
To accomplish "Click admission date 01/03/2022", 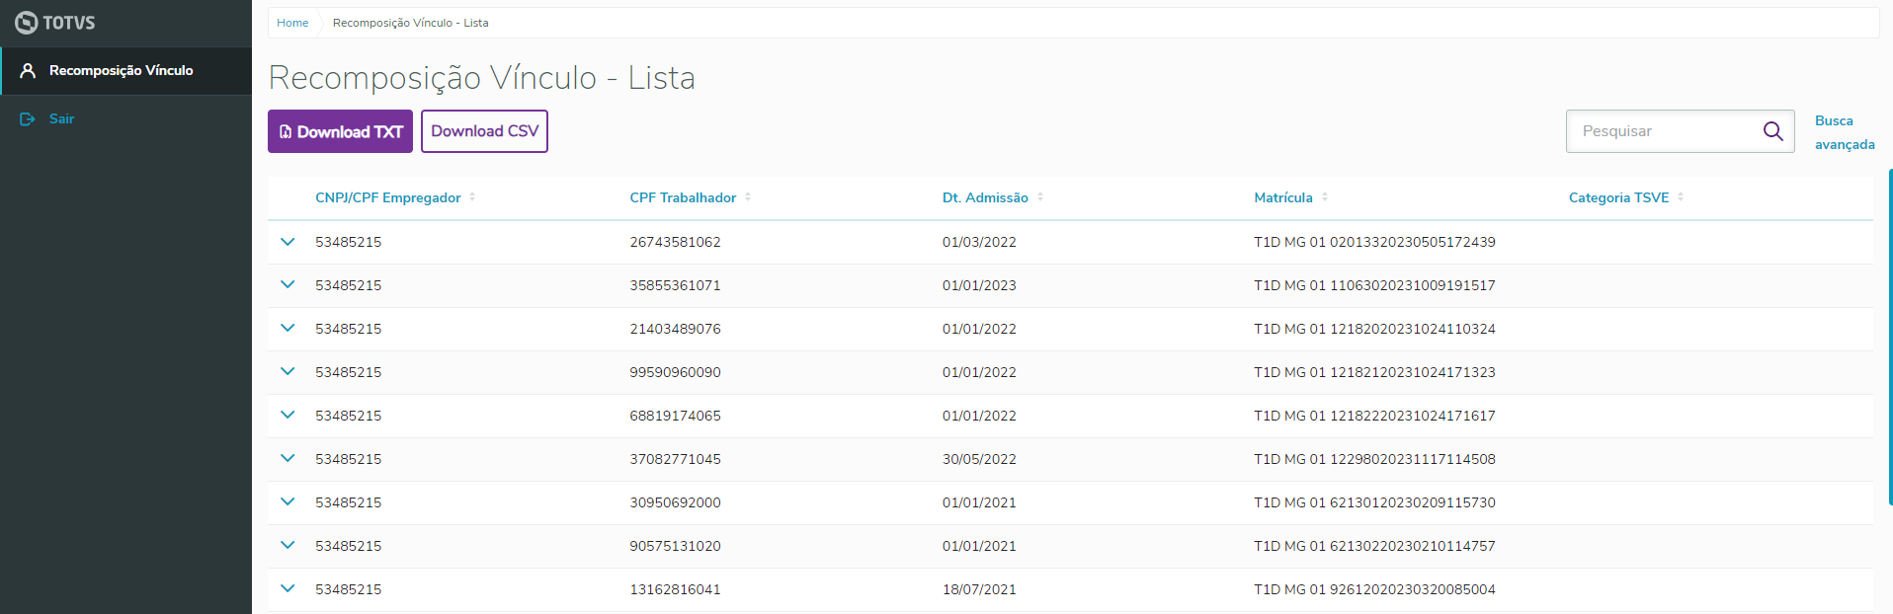I will click(979, 242).
